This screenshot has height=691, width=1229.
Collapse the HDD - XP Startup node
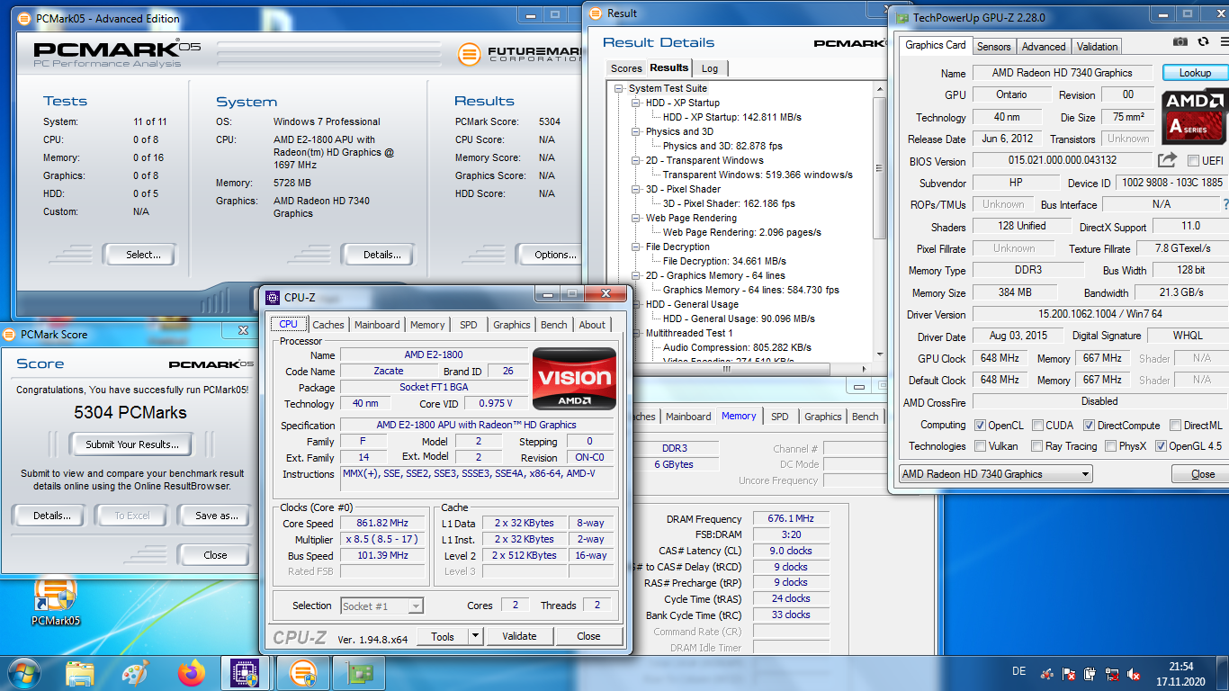[x=636, y=103]
